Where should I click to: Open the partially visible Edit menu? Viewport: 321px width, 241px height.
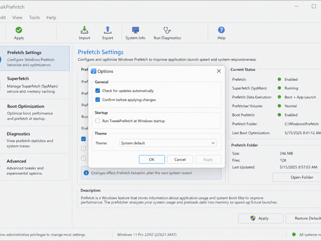(3, 17)
